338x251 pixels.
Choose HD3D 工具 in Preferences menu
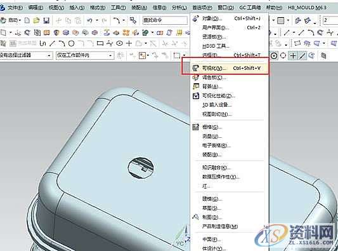229,46
